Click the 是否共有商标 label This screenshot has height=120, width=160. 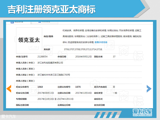pos(100,87)
